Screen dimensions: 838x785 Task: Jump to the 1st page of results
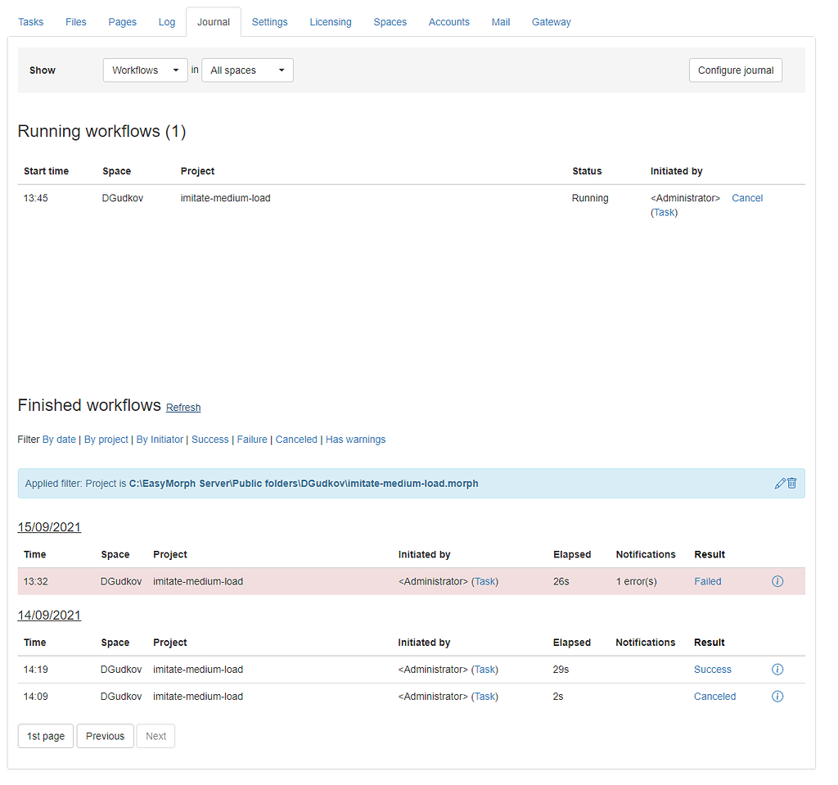pyautogui.click(x=45, y=735)
